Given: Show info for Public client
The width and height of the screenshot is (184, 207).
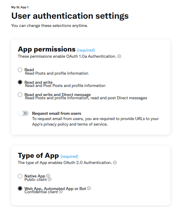Looking at the screenshot, I should pyautogui.click(x=49, y=179).
